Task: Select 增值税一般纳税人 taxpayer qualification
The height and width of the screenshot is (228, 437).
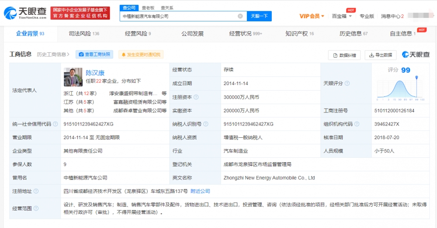Action: tap(243, 137)
